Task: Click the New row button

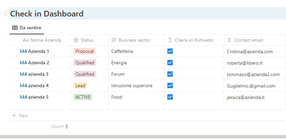Action: (x=23, y=115)
